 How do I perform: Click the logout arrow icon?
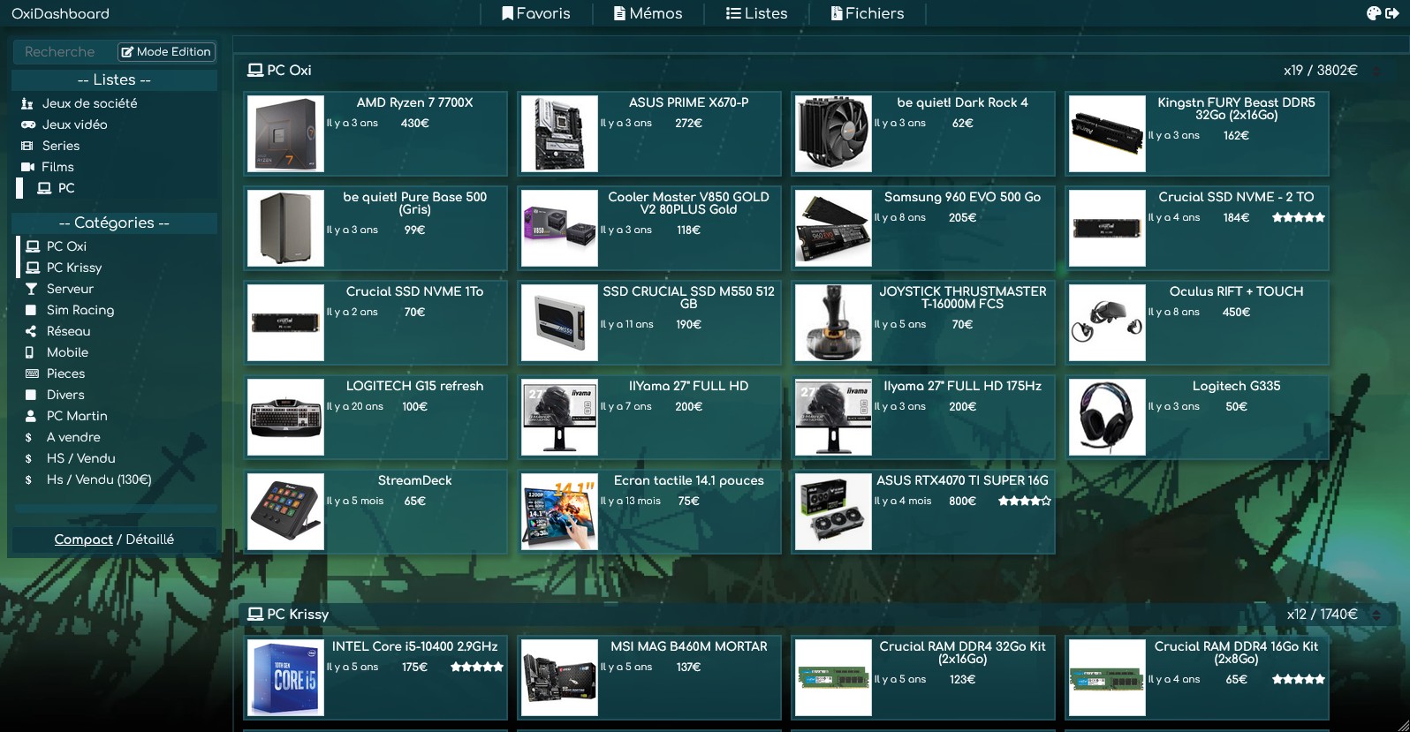1392,13
